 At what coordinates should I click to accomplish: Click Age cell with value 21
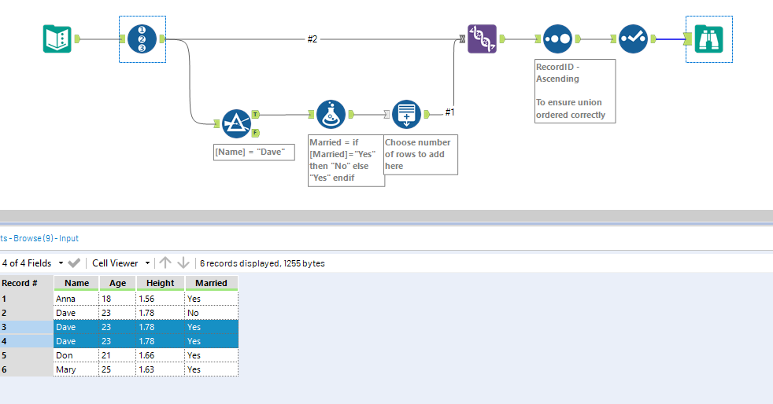click(117, 355)
